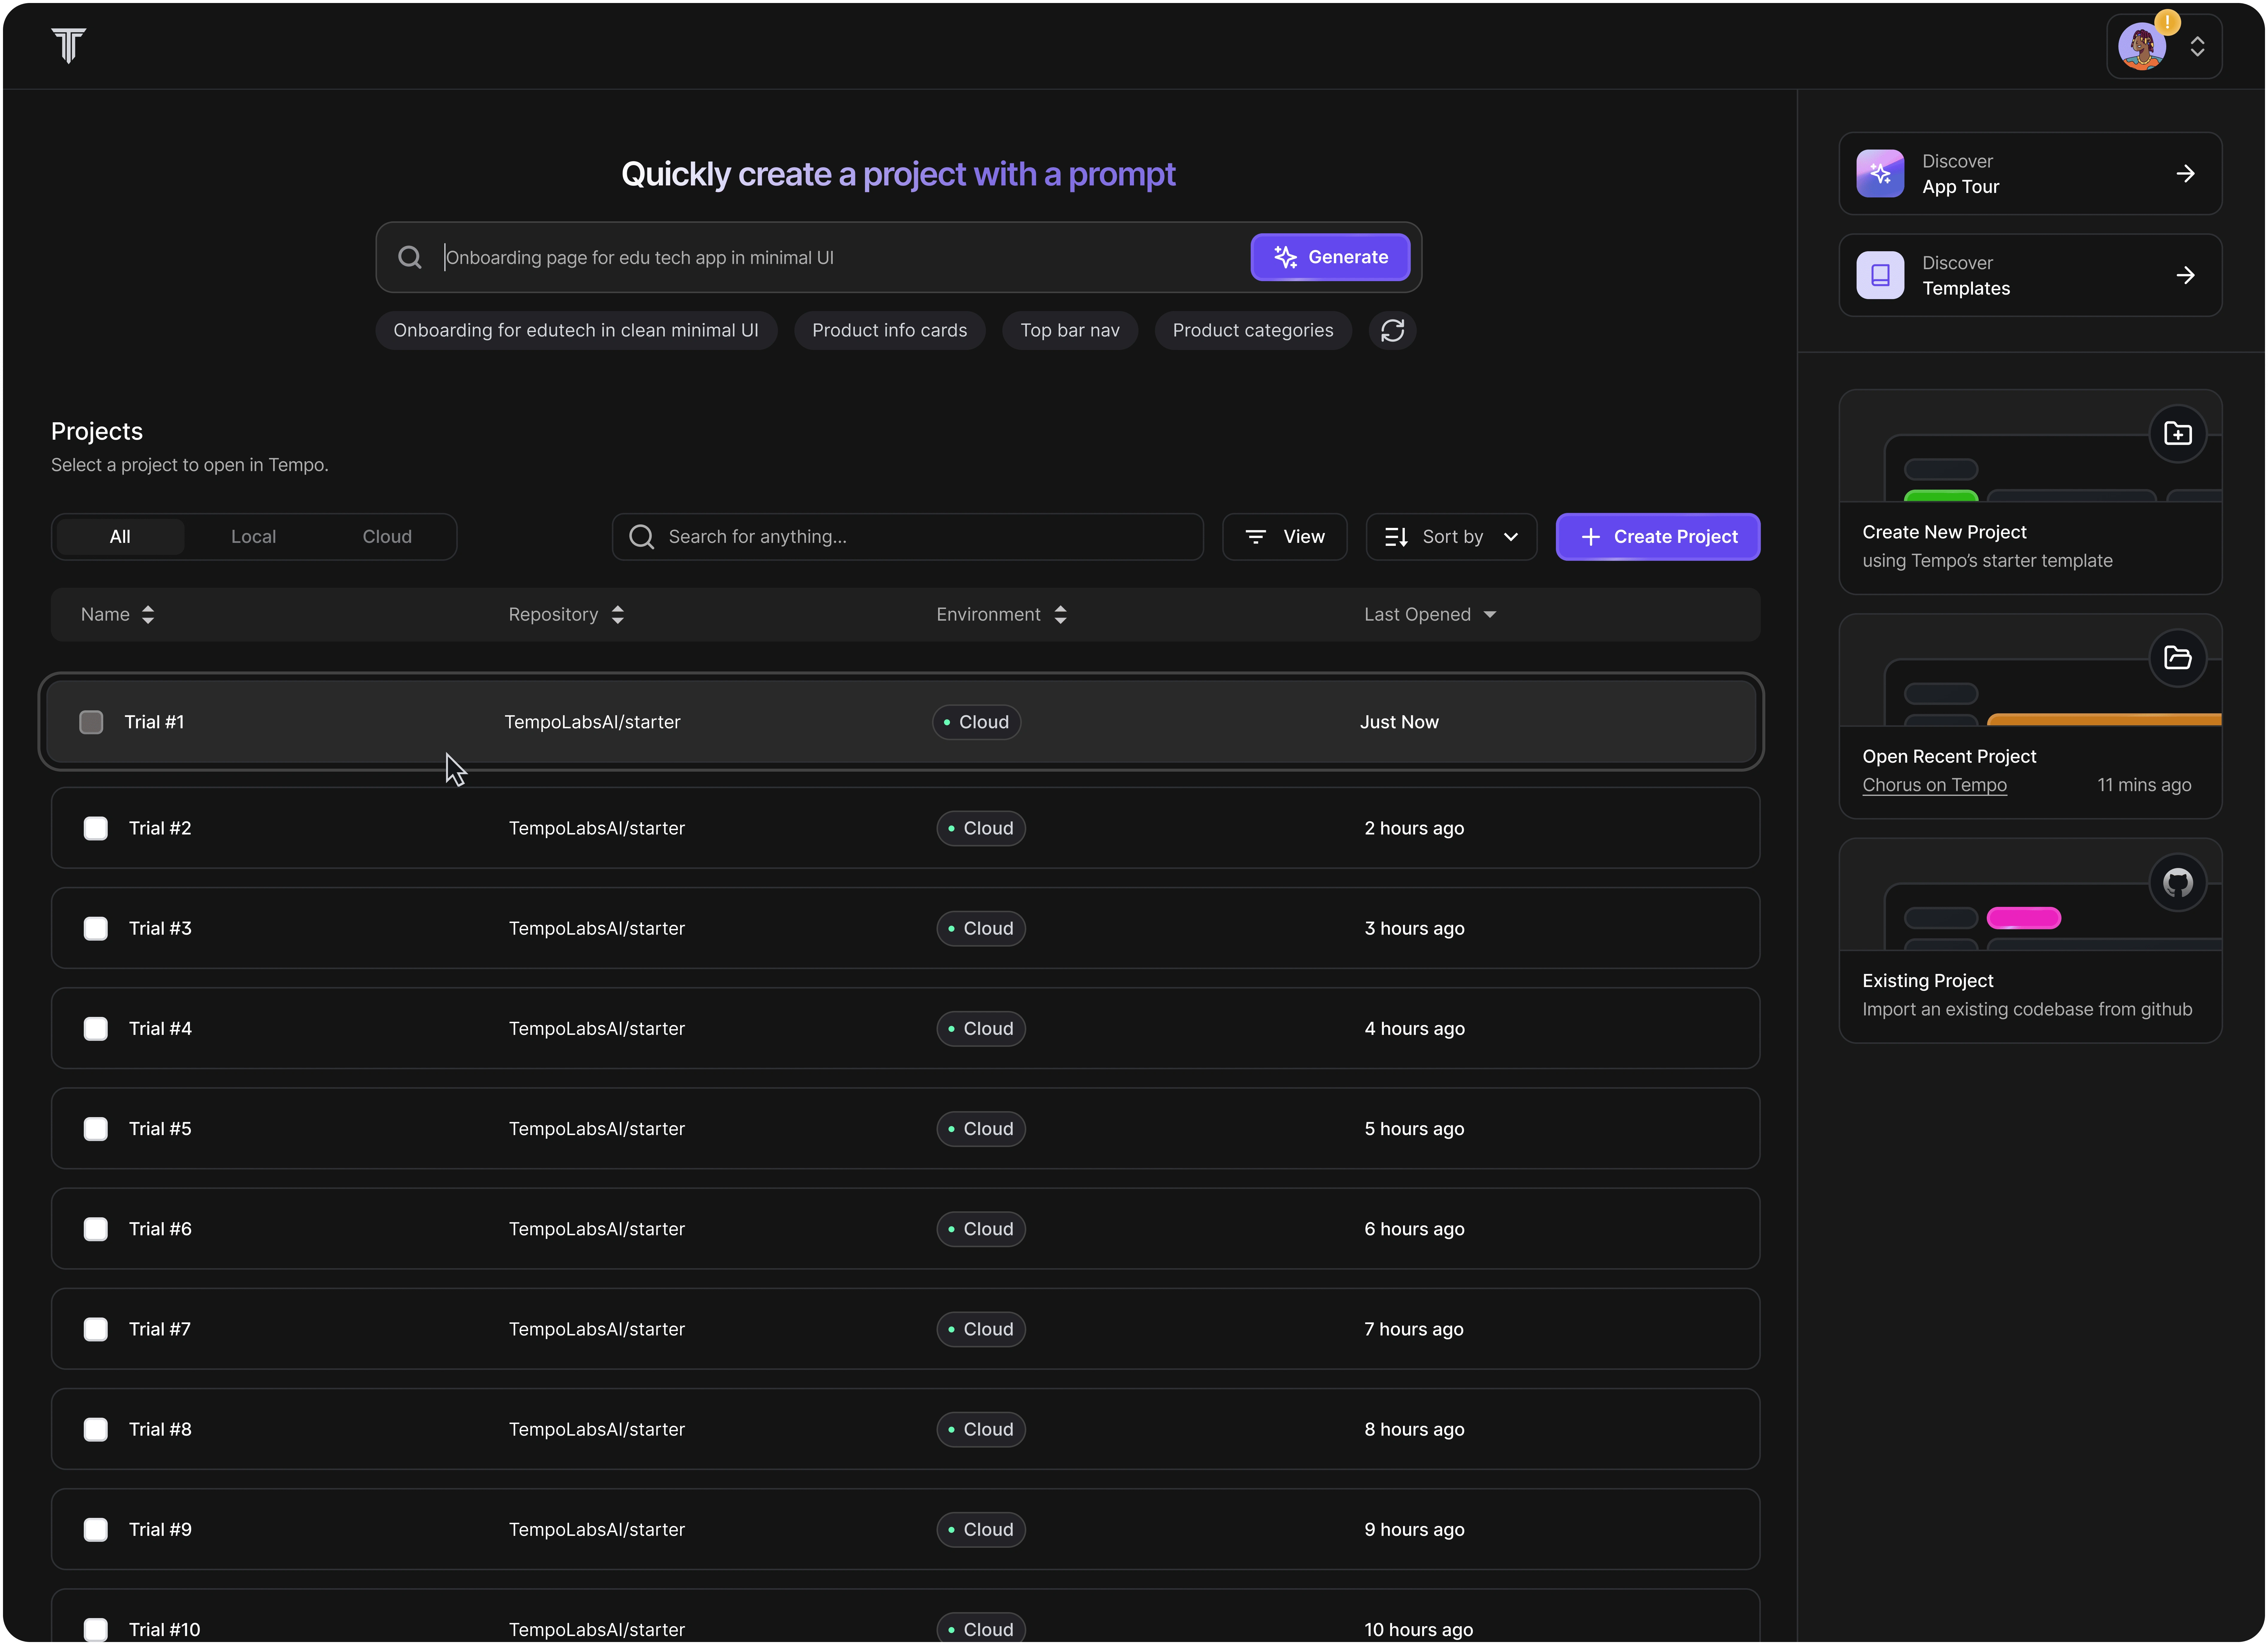Open the App Tour sparkle icon
Image resolution: width=2268 pixels, height=1645 pixels.
point(1880,174)
